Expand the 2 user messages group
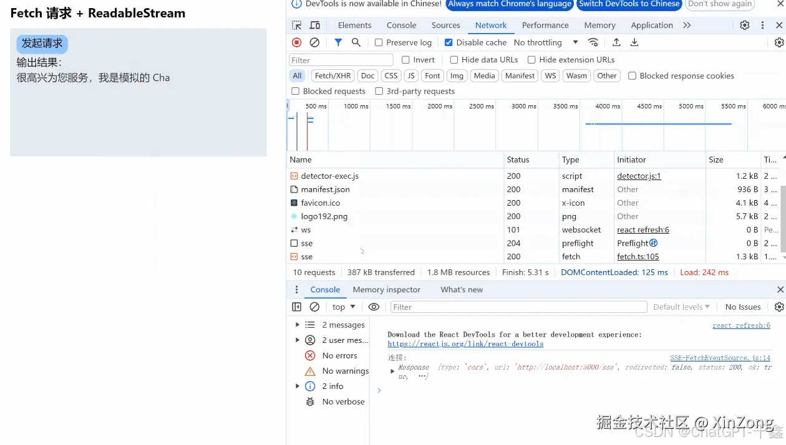The image size is (786, 445). pyautogui.click(x=298, y=340)
